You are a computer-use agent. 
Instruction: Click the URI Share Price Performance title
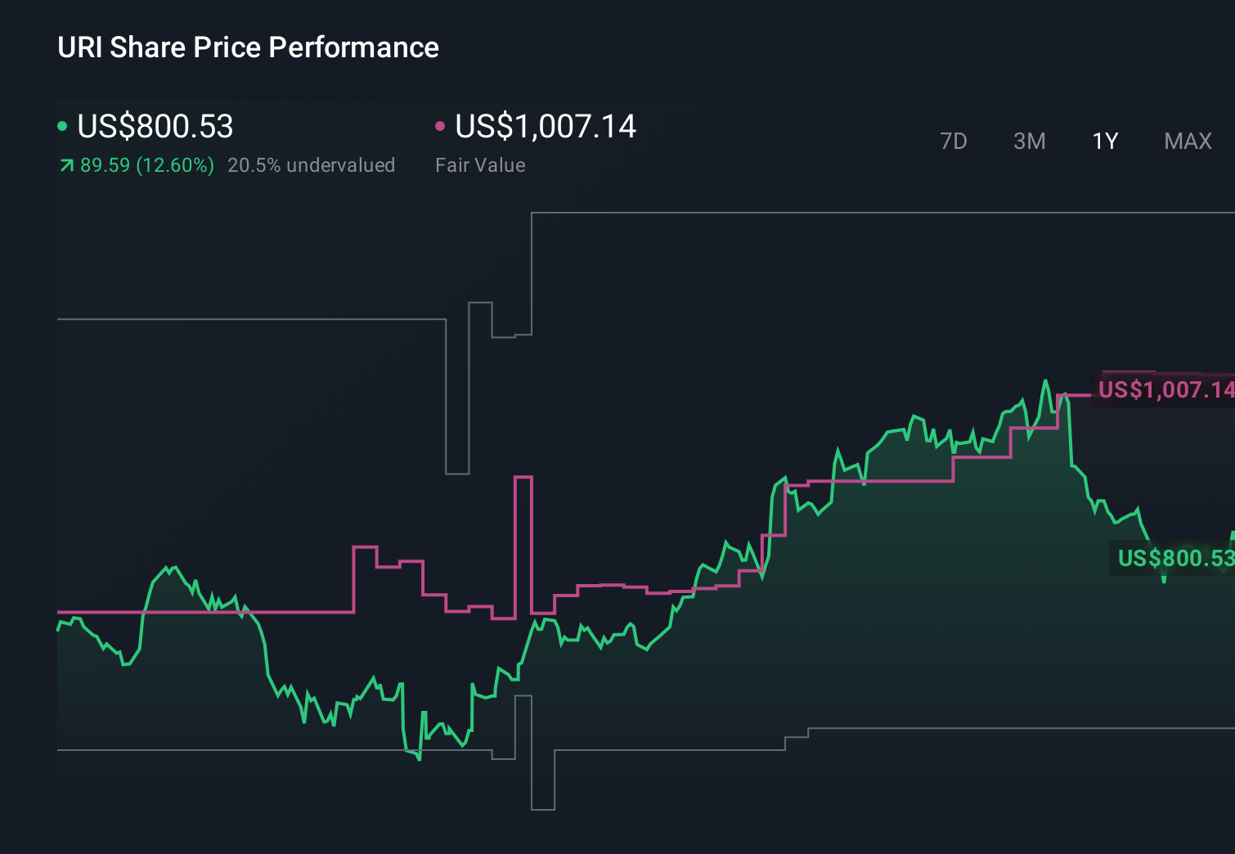(x=248, y=47)
